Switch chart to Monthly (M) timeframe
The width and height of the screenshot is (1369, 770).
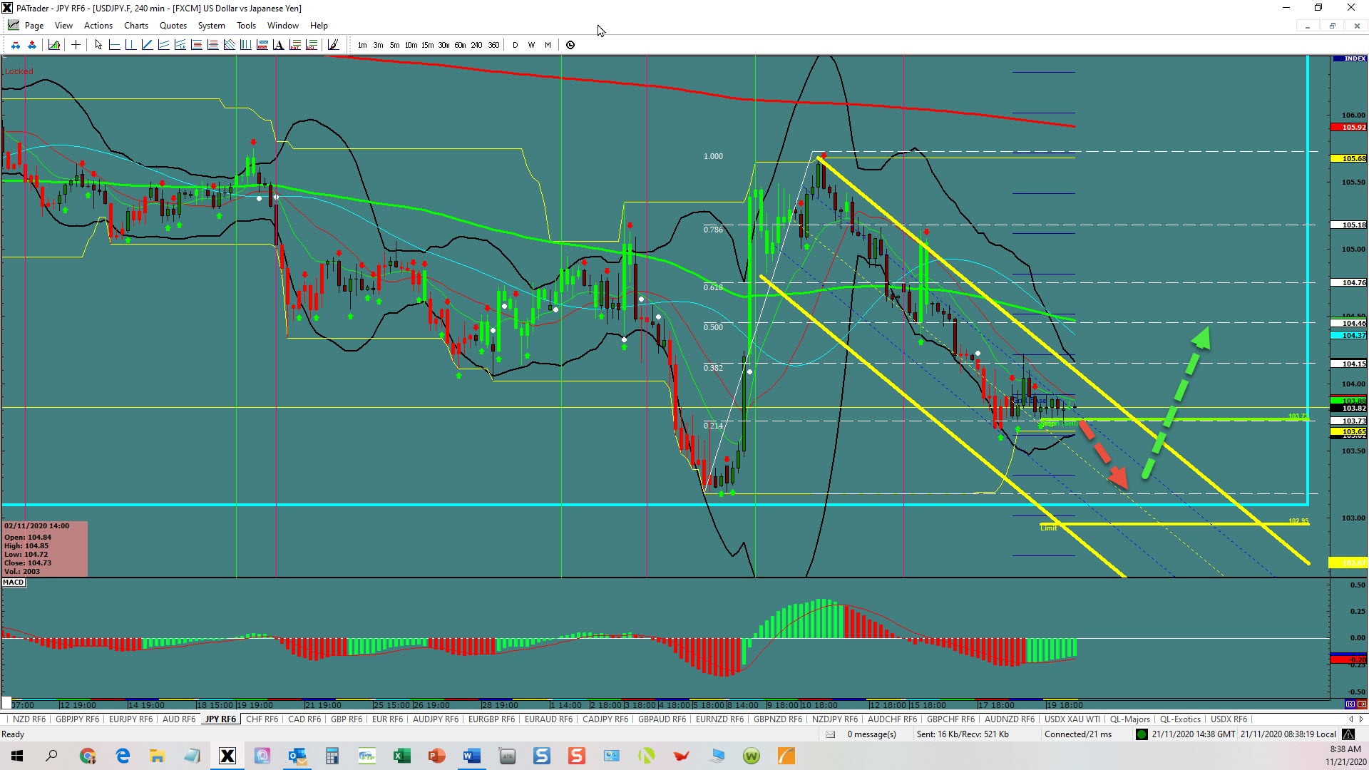click(548, 45)
